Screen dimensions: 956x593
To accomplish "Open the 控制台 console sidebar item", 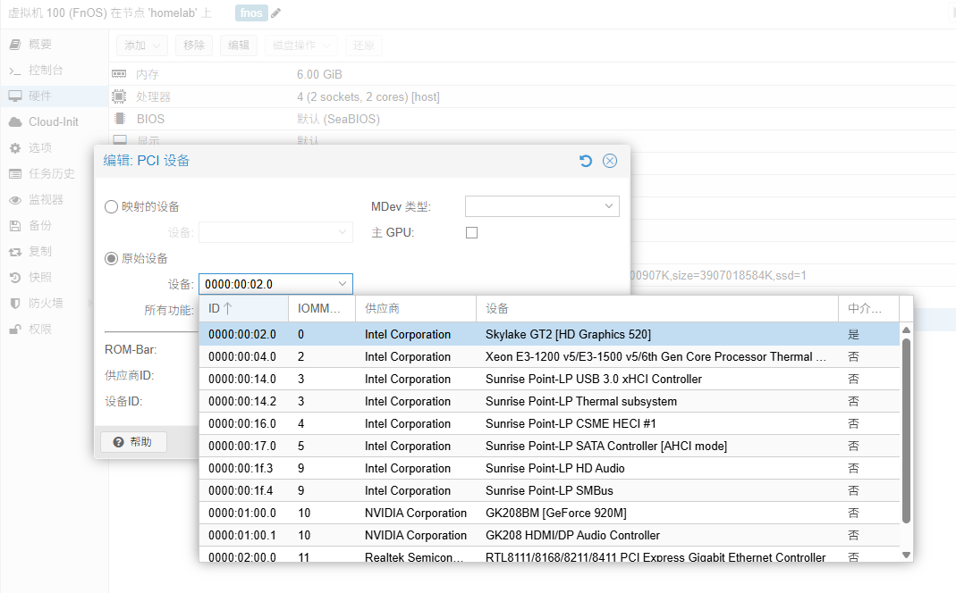I will click(x=45, y=71).
